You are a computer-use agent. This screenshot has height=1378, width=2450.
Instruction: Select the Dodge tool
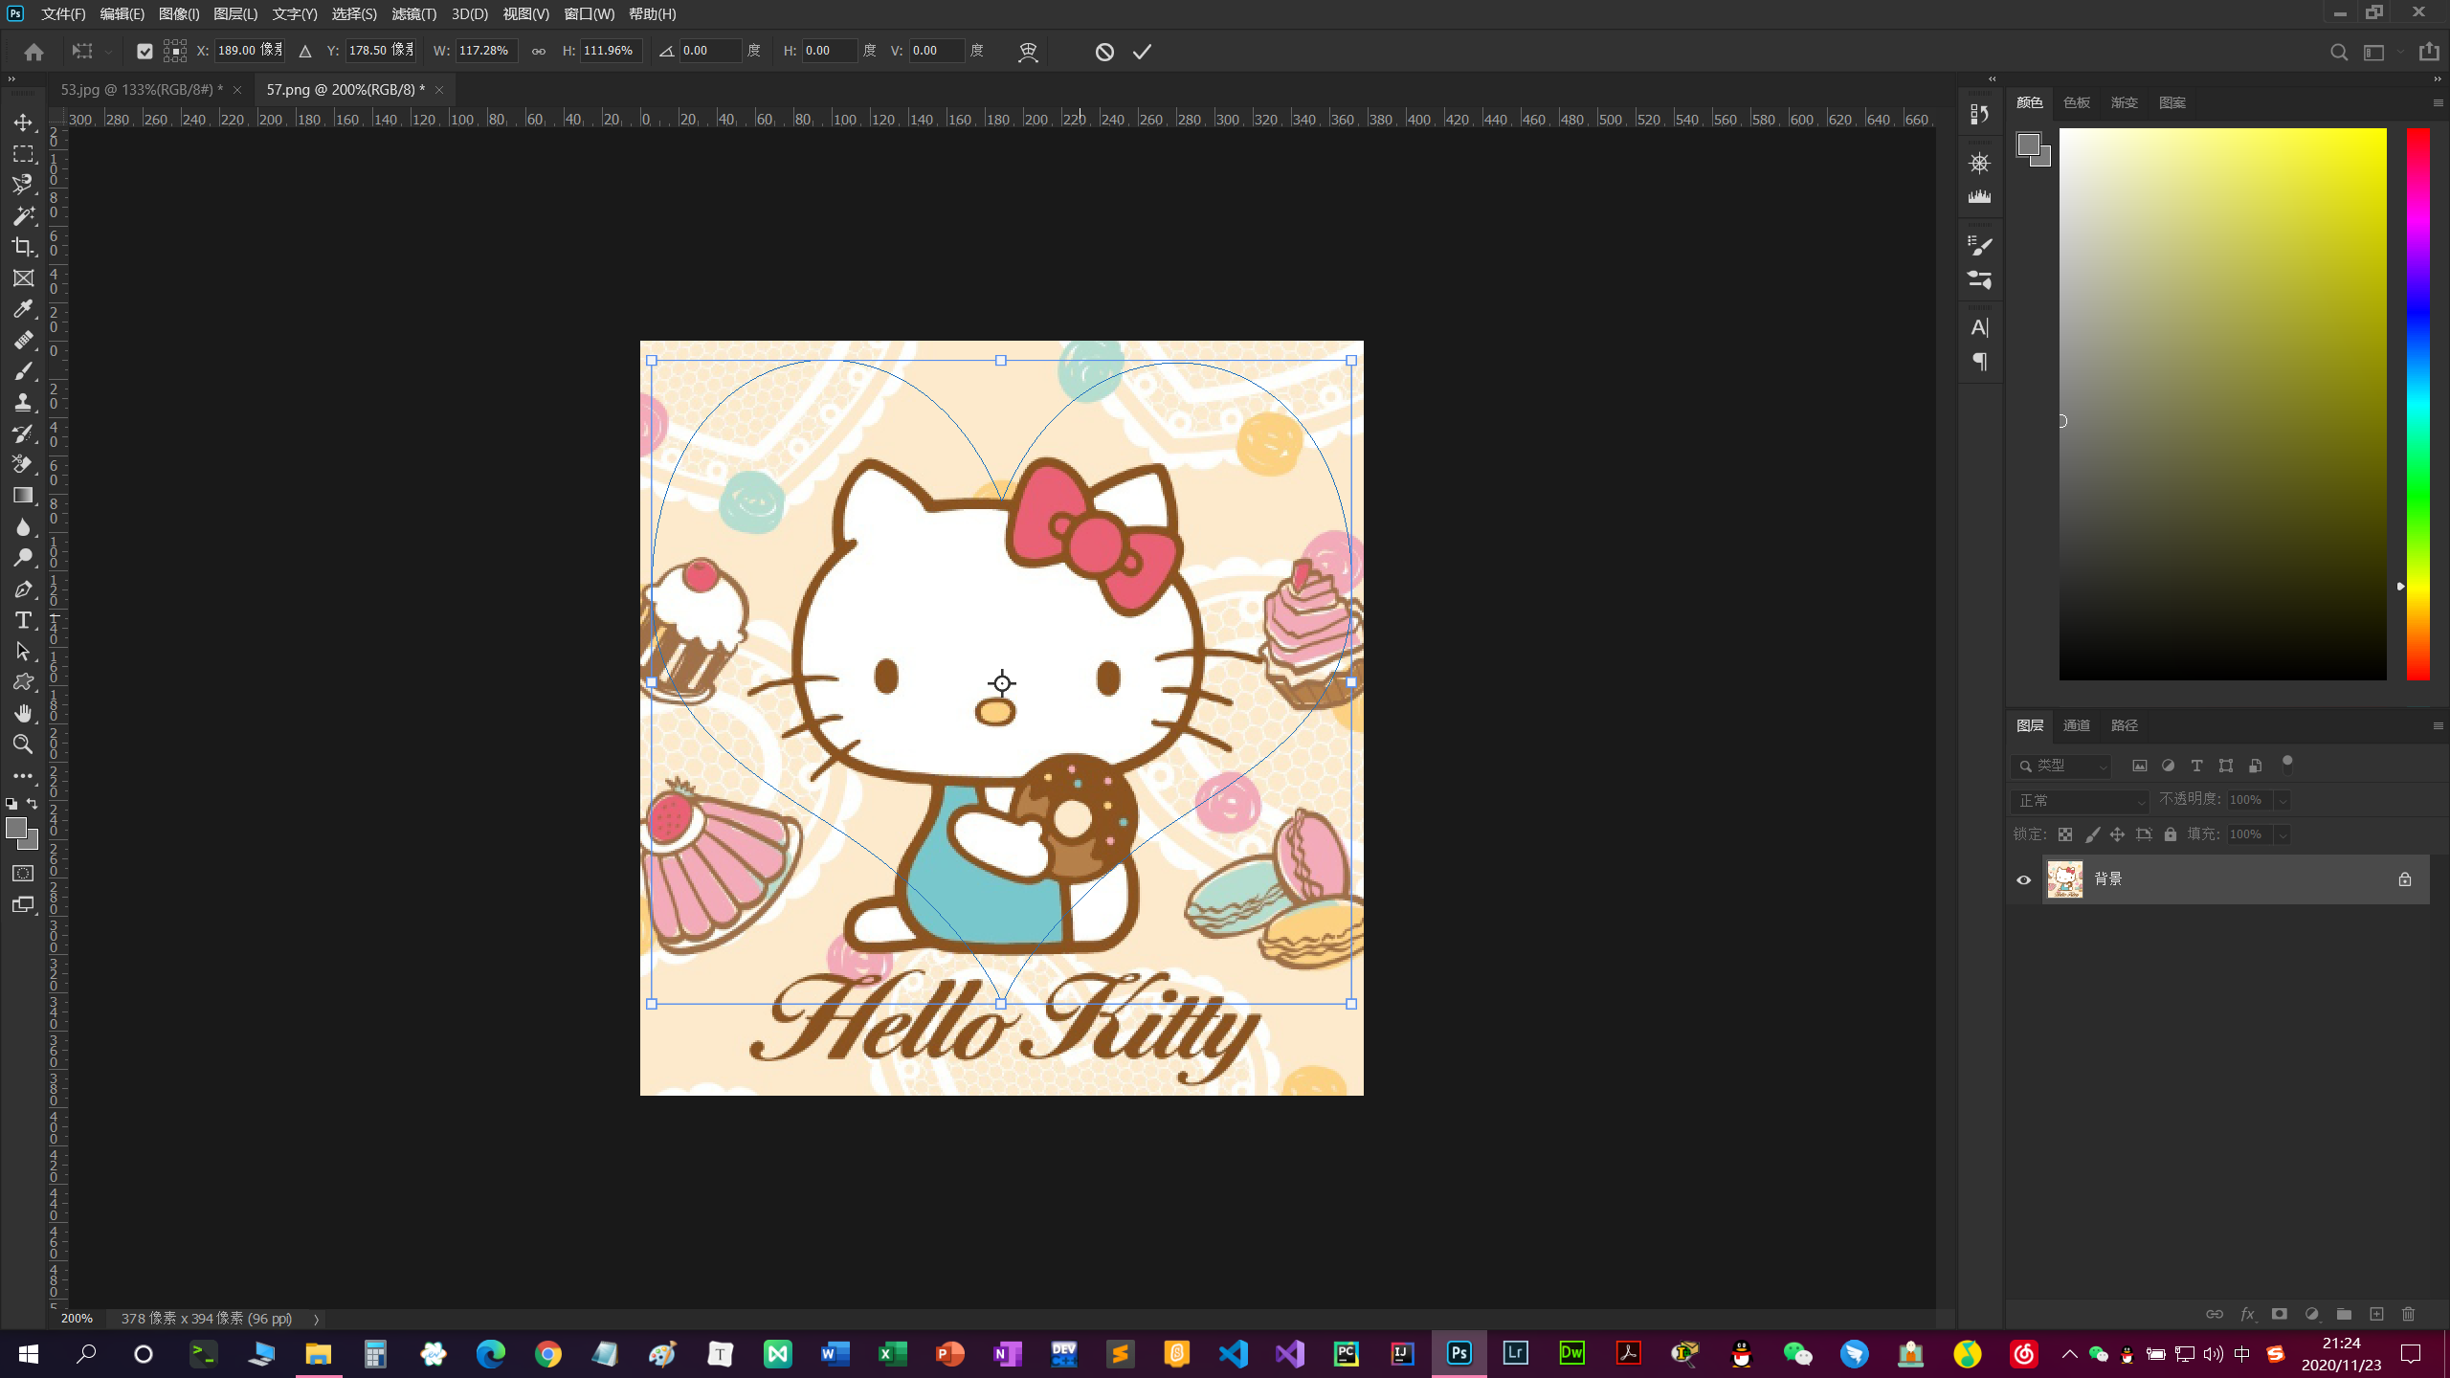click(23, 558)
